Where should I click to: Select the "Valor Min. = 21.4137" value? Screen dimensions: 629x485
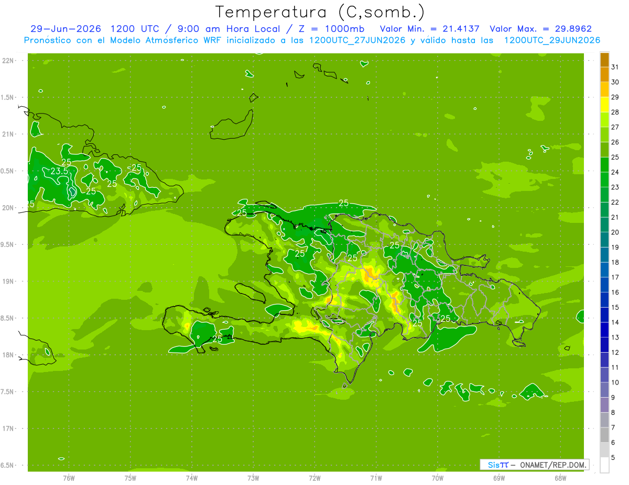(x=429, y=29)
